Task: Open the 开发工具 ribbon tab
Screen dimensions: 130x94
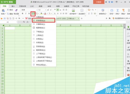Action: pyautogui.click(x=76, y=6)
